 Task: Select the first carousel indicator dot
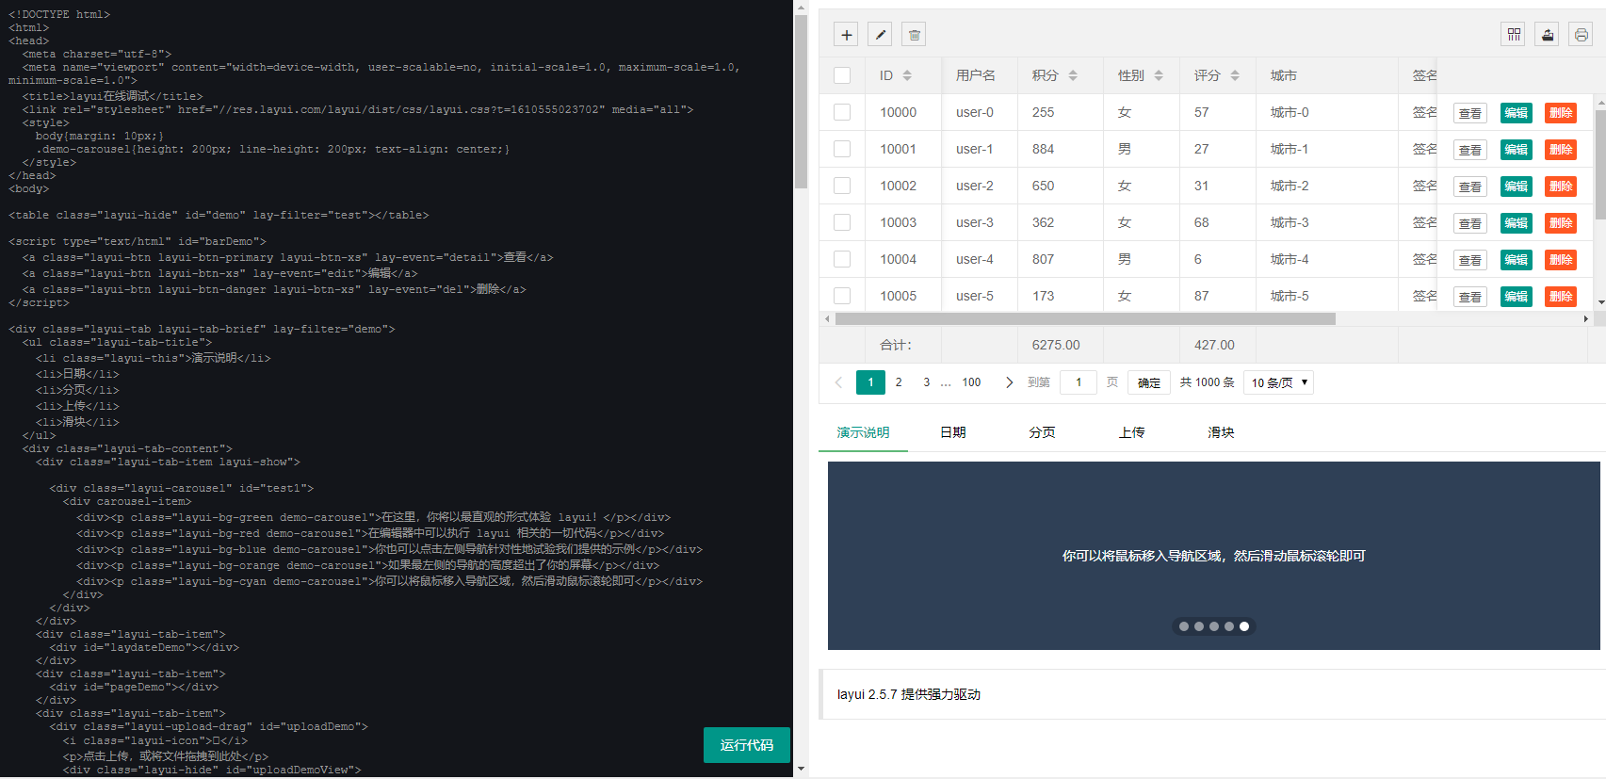click(x=1184, y=626)
